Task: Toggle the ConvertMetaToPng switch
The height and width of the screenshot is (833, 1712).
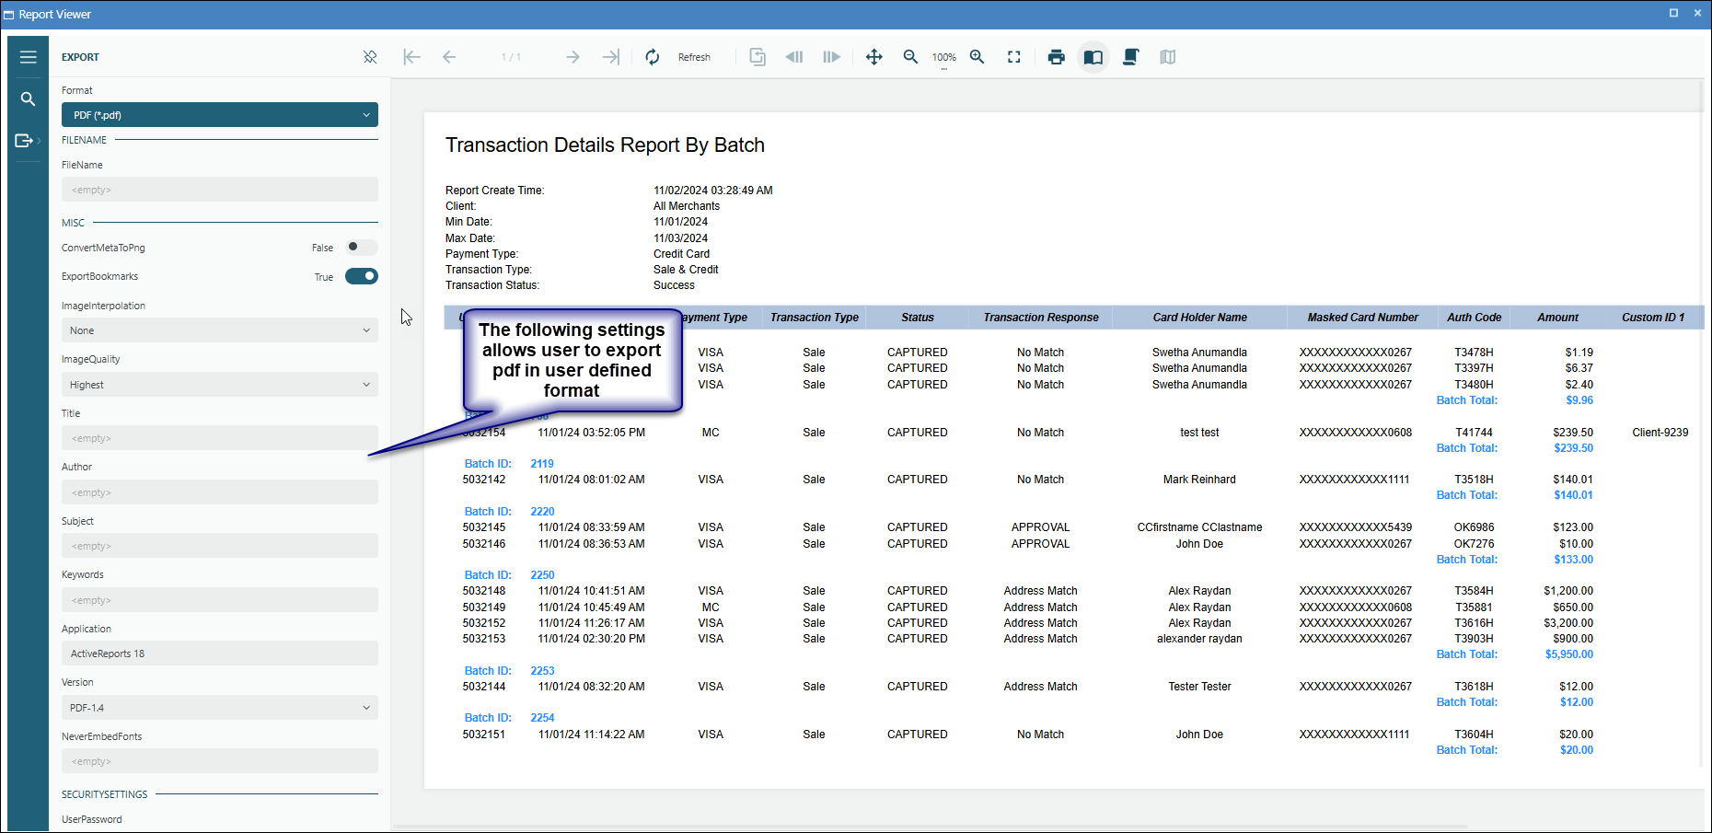Action: (361, 248)
